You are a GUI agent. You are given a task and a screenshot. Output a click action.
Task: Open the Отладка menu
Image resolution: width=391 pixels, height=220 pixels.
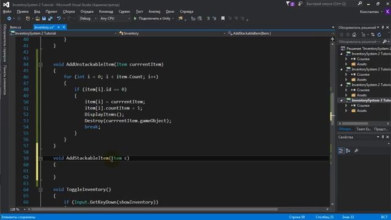point(87,12)
